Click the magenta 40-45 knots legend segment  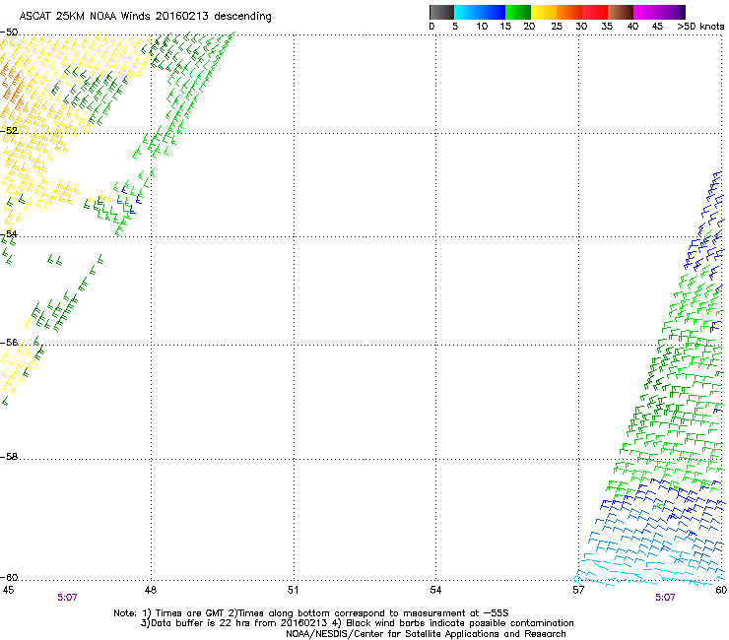pyautogui.click(x=646, y=12)
